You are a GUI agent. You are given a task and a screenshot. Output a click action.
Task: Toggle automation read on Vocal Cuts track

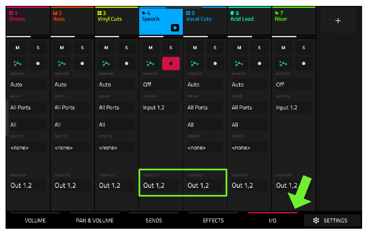(195, 64)
